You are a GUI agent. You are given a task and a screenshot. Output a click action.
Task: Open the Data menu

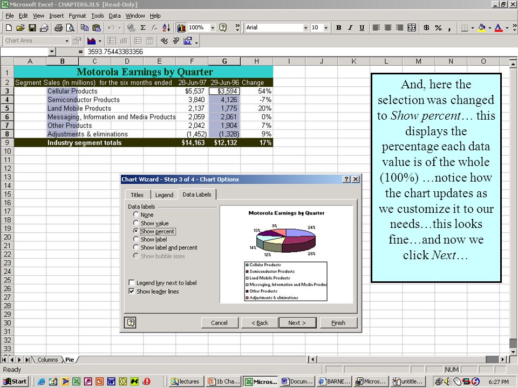point(114,16)
